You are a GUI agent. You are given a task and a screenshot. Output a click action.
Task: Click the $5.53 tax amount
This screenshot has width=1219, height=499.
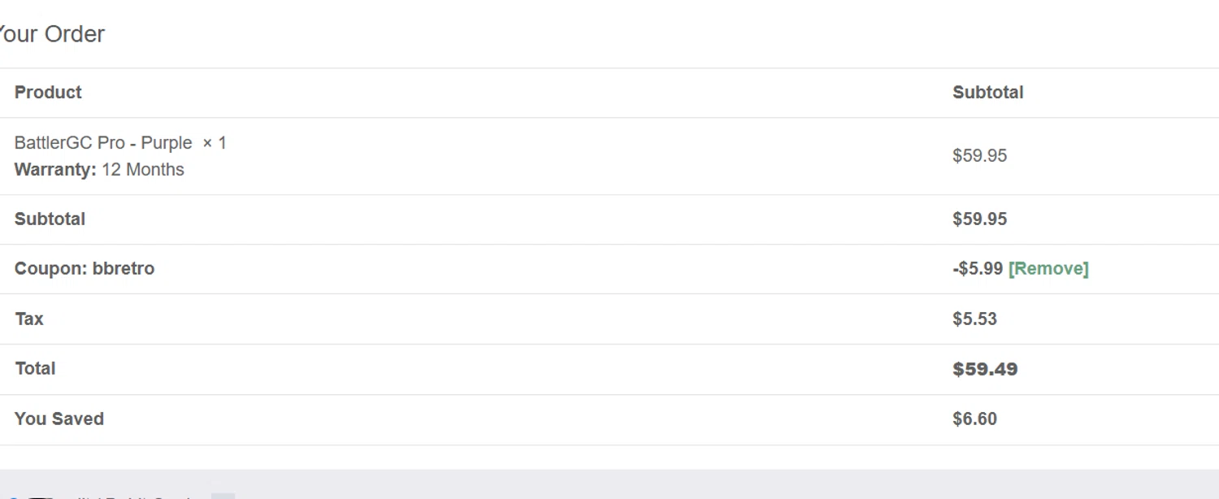(x=974, y=319)
